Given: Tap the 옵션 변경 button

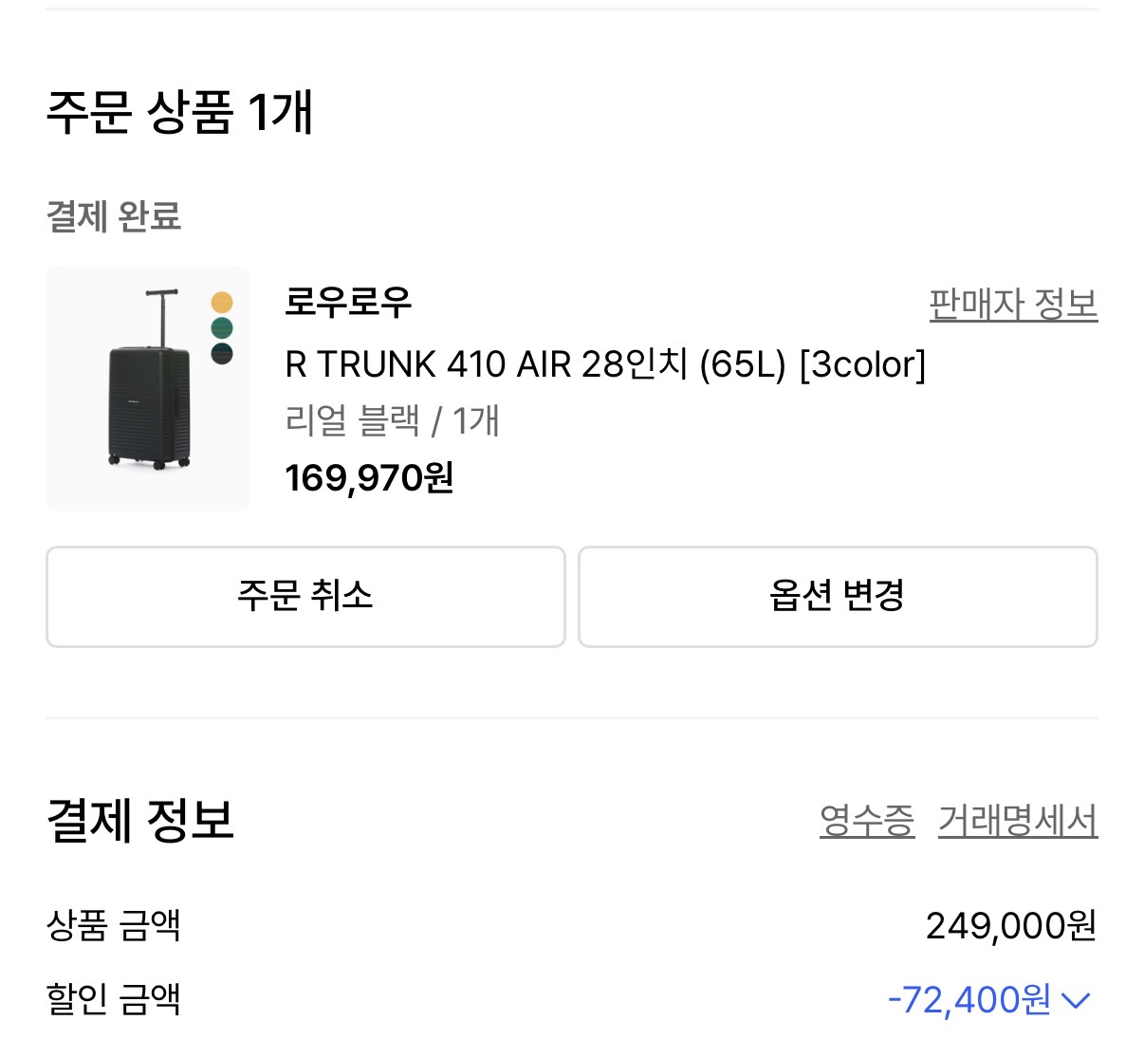Looking at the screenshot, I should [838, 597].
